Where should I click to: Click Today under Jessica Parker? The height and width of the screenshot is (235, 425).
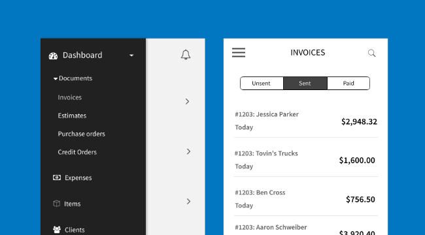[x=244, y=127]
